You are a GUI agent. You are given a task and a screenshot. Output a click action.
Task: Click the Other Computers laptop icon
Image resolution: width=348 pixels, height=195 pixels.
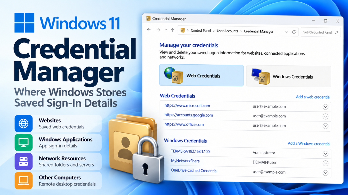click(x=24, y=181)
